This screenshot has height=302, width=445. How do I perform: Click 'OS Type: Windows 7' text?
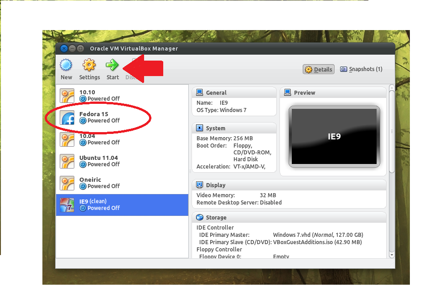tap(222, 110)
